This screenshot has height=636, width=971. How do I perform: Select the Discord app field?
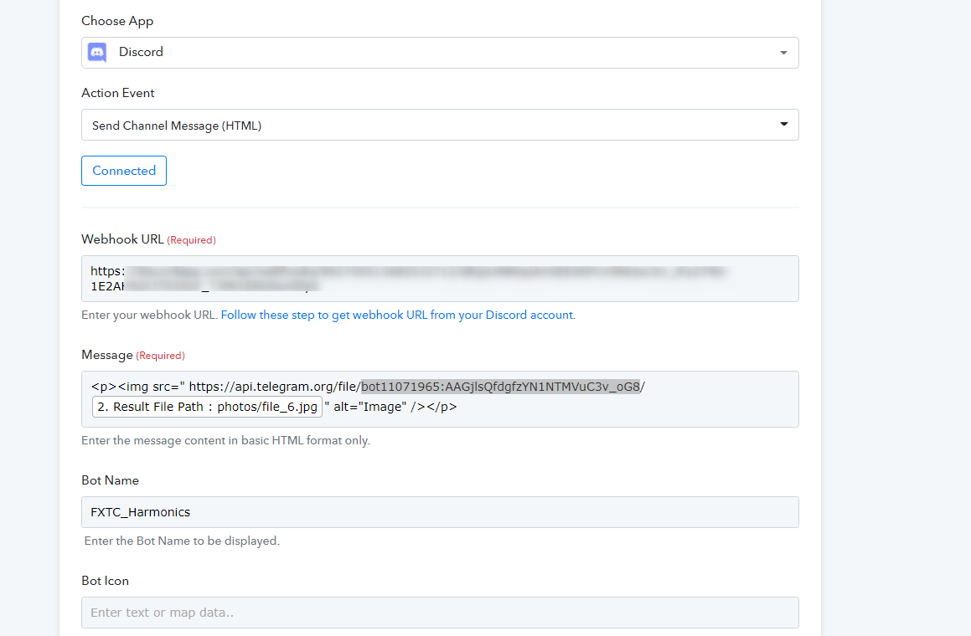point(440,53)
